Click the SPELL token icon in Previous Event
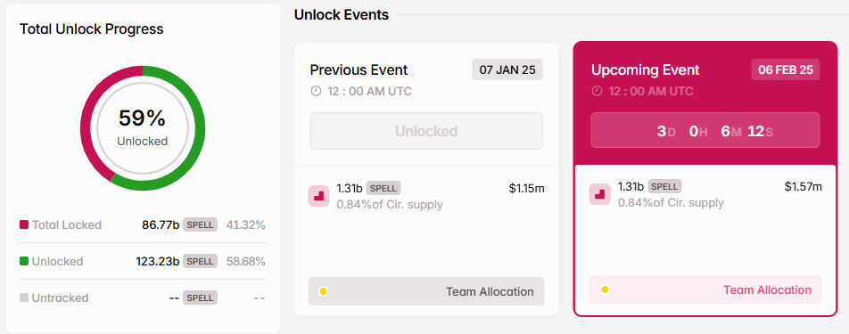This screenshot has height=334, width=849. 318,196
